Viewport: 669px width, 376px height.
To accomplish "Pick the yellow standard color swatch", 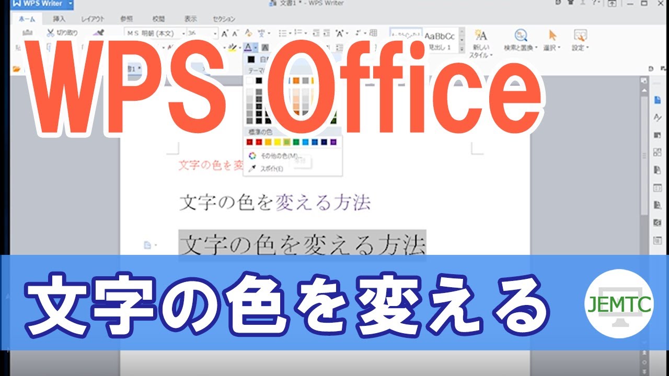I will pos(278,142).
